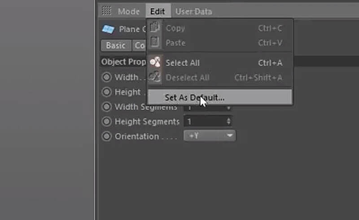This screenshot has width=359, height=220.
Task: Open the User Data menu
Action: click(194, 12)
